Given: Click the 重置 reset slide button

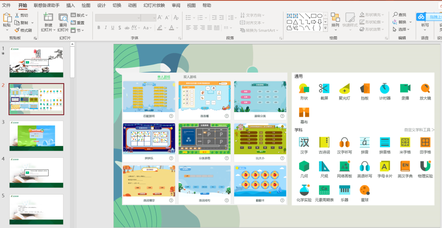Looking at the screenshot, I should (78, 23).
